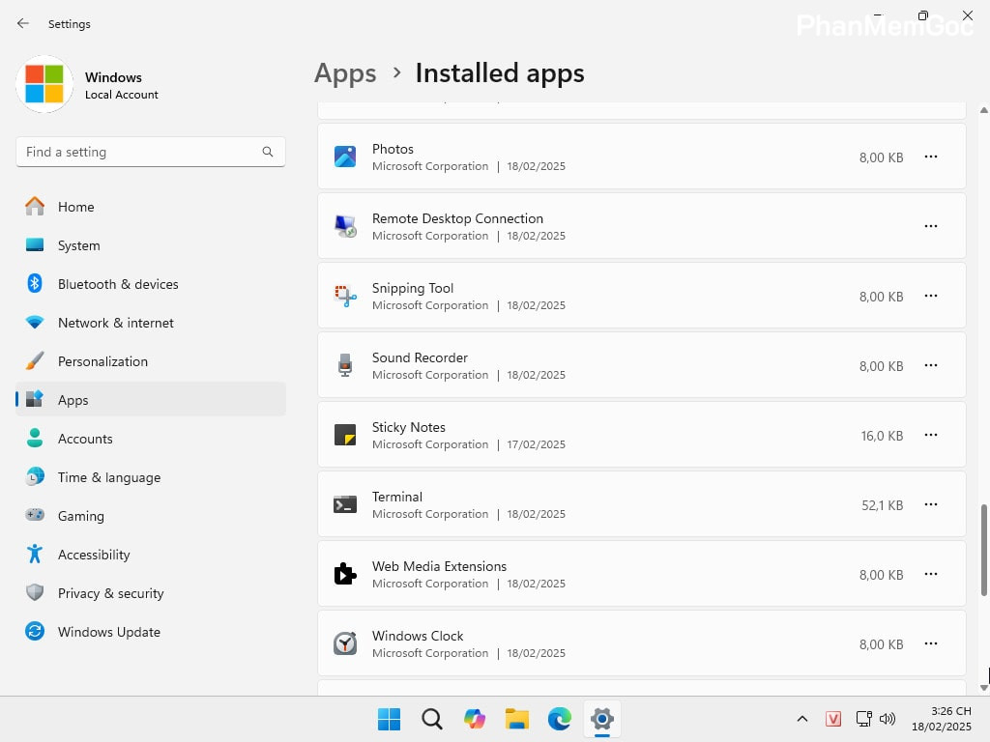990x742 pixels.
Task: Open Bluetooth & devices section
Action: click(x=117, y=284)
